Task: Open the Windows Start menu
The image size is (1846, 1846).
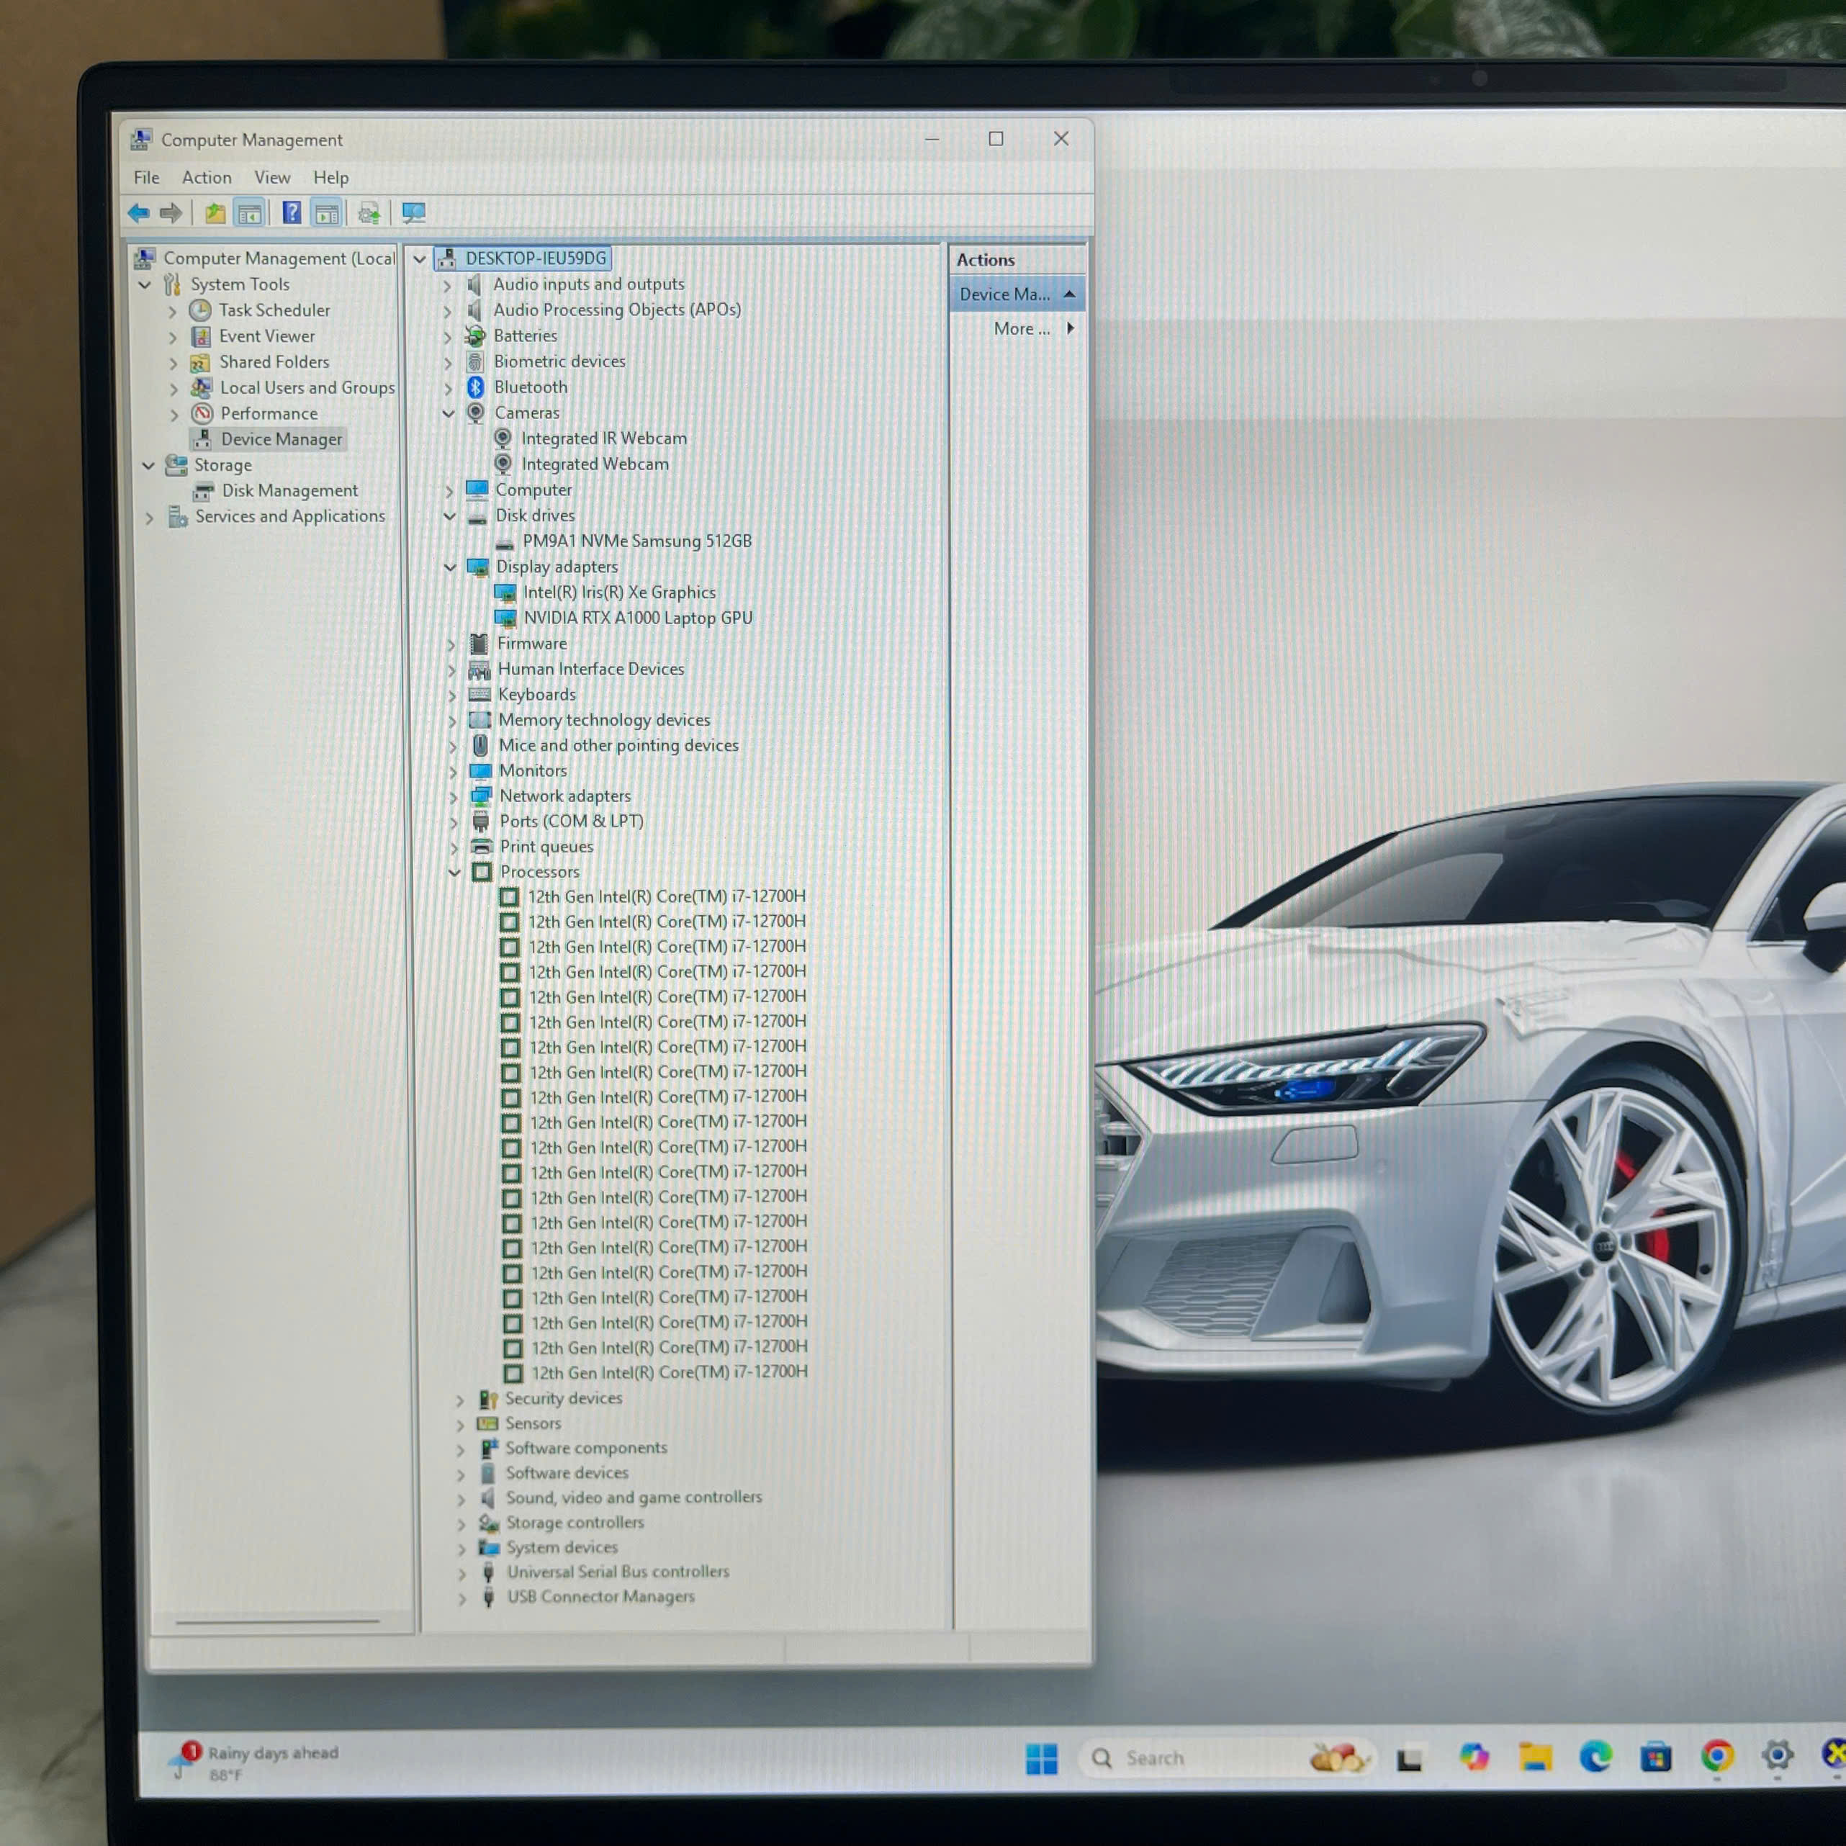Action: coord(1042,1758)
